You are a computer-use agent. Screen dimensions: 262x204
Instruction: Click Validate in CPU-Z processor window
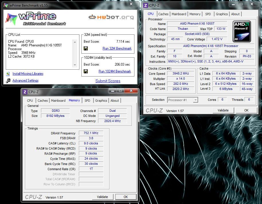(223, 110)
